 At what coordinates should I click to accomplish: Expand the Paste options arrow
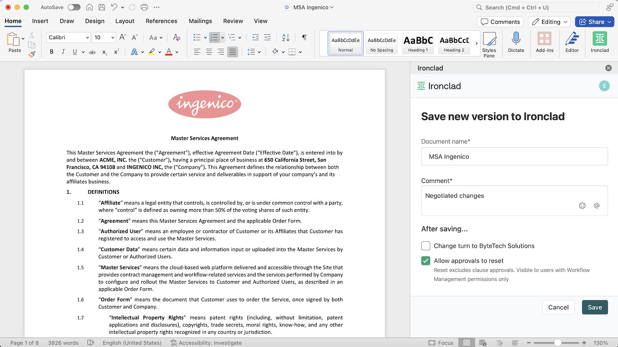(23, 39)
